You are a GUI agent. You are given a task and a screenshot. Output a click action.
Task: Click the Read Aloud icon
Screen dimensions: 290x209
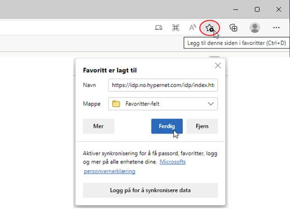coord(193,28)
